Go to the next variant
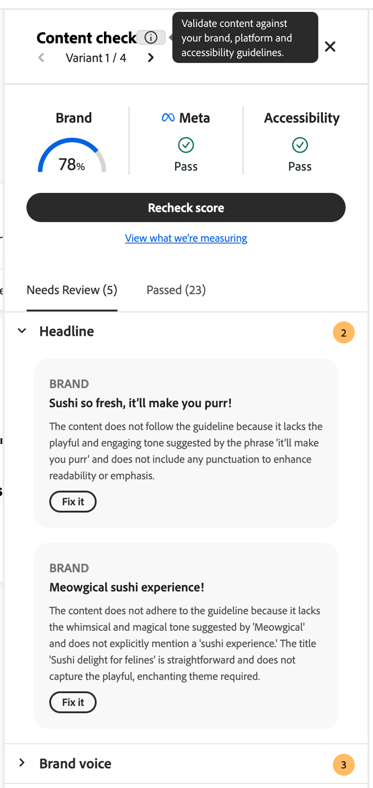This screenshot has width=373, height=788. pos(151,58)
